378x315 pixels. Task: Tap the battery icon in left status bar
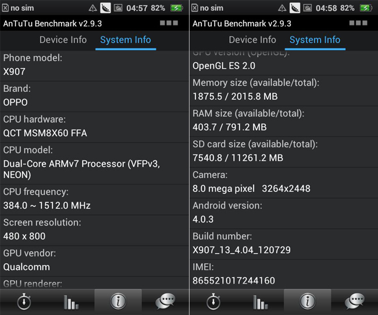tap(177, 8)
